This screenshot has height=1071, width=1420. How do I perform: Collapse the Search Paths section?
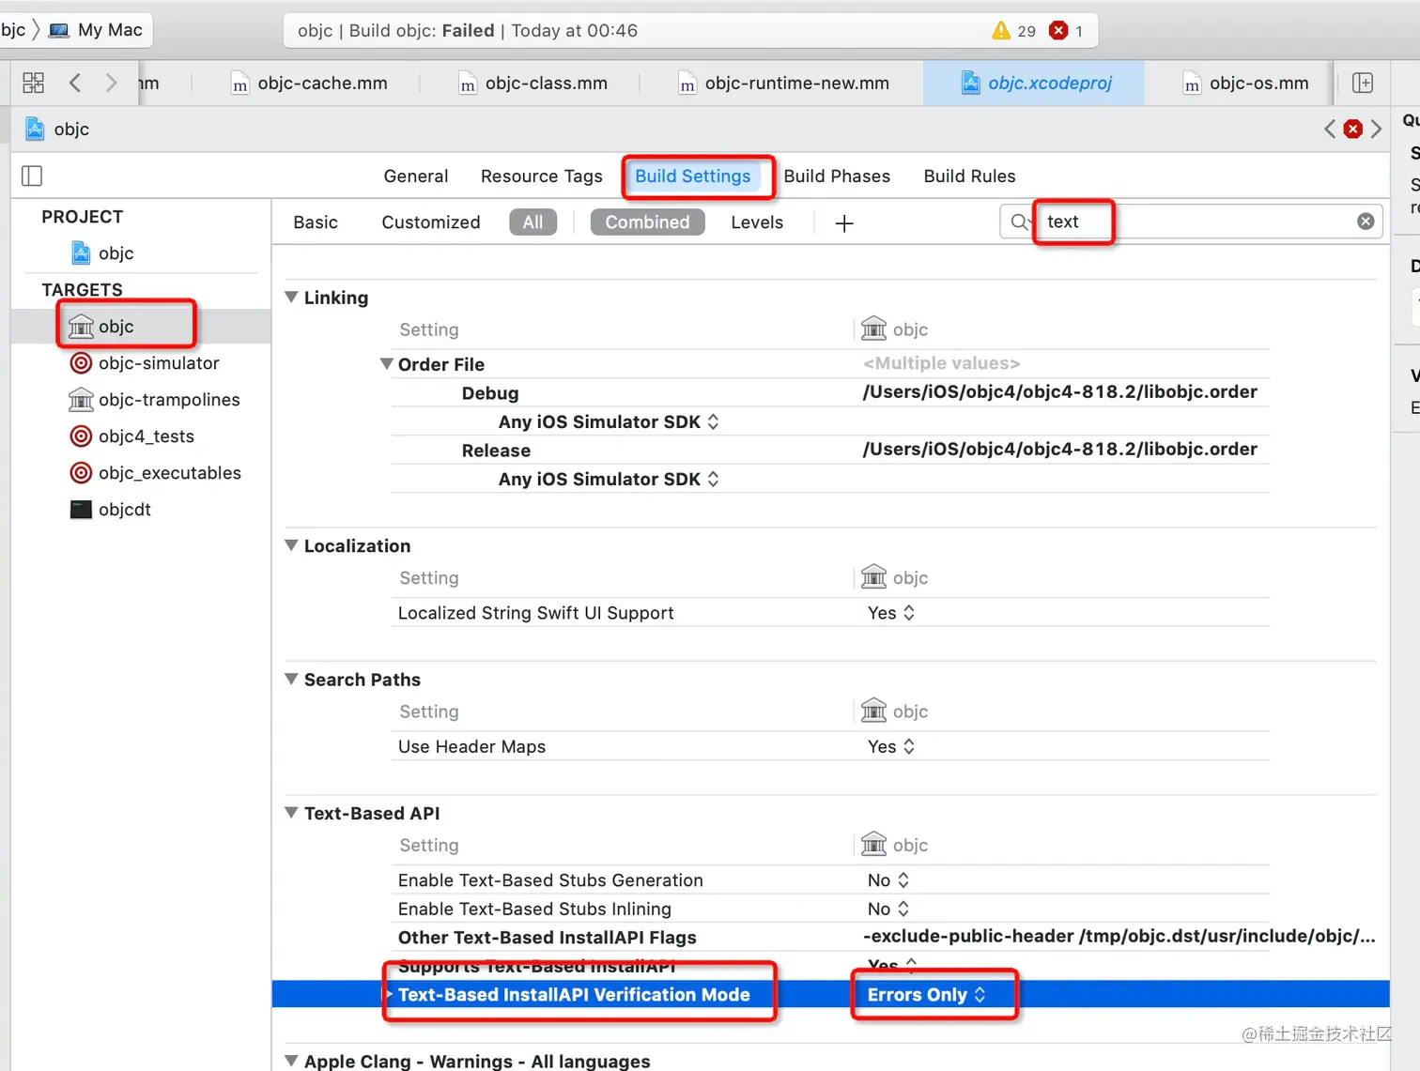[x=291, y=679]
